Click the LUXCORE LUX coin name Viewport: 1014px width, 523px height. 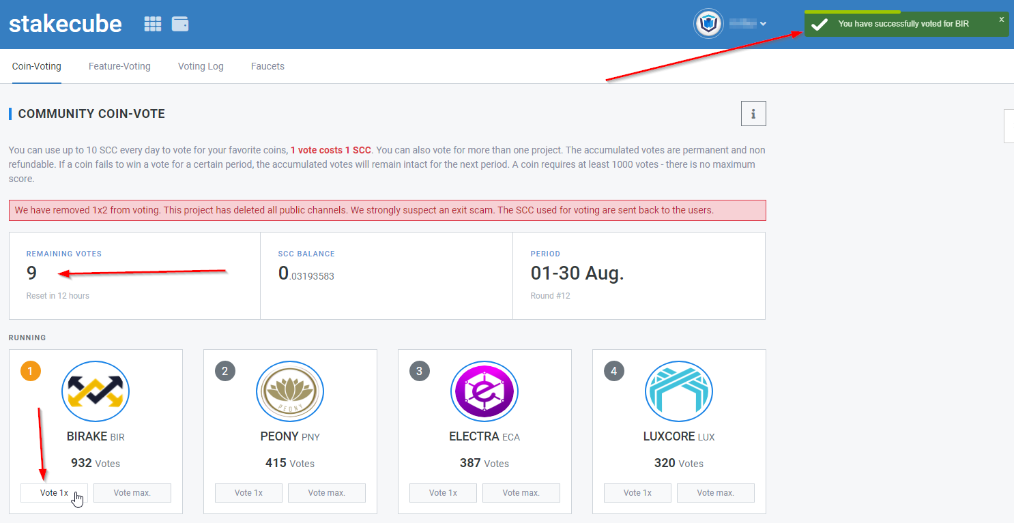(x=679, y=436)
